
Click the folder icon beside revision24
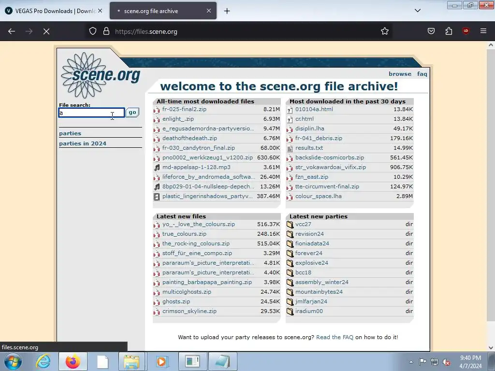(x=290, y=234)
